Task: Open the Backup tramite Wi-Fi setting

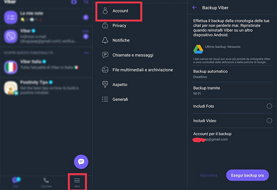Action: pyautogui.click(x=232, y=91)
